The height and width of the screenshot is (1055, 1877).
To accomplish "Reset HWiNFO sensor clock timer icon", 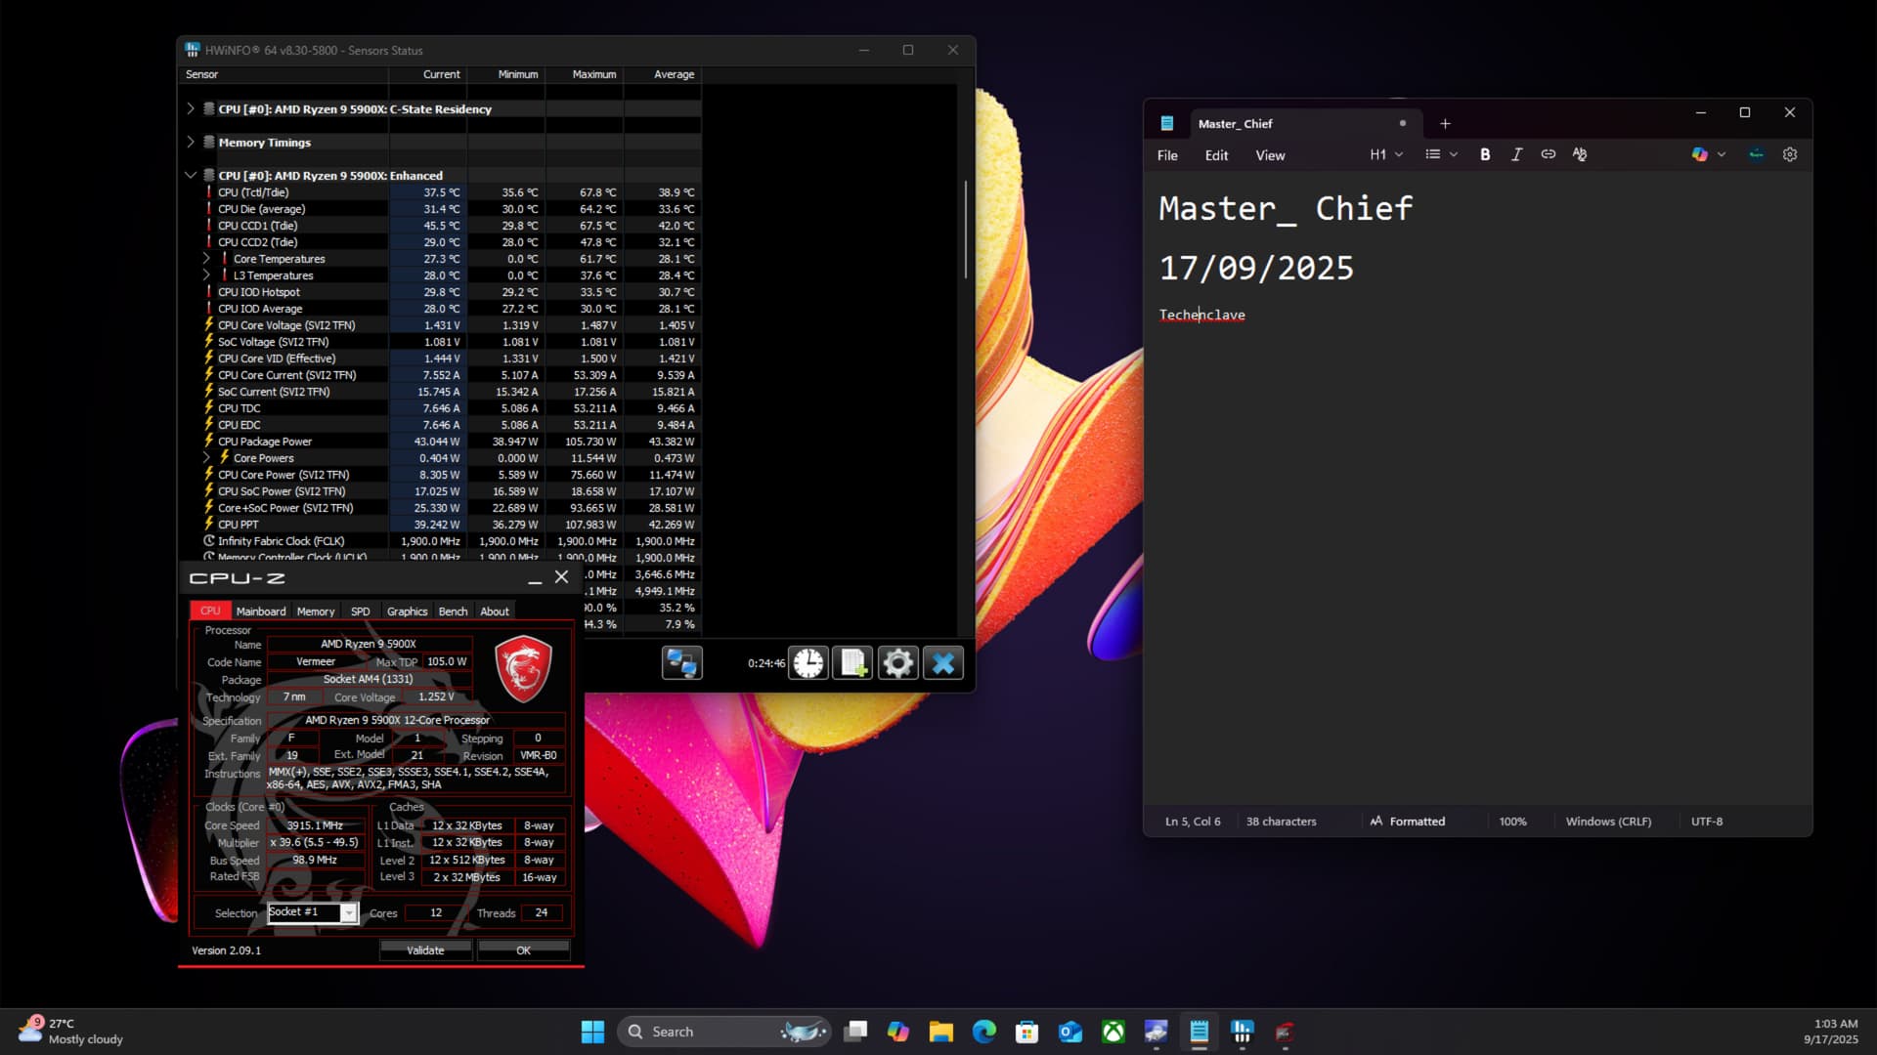I will click(x=808, y=663).
